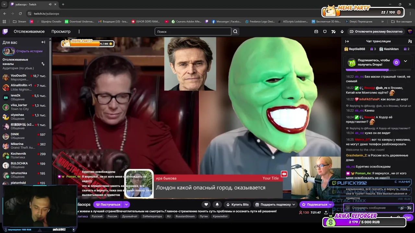Open the user avatar menu
This screenshot has height=233, width=415.
(x=410, y=31)
